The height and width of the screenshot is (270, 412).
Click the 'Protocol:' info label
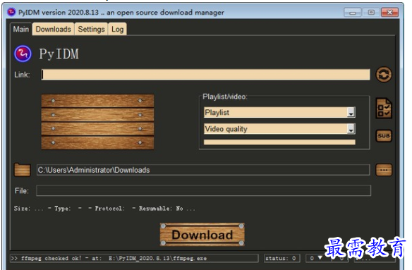[x=110, y=208]
